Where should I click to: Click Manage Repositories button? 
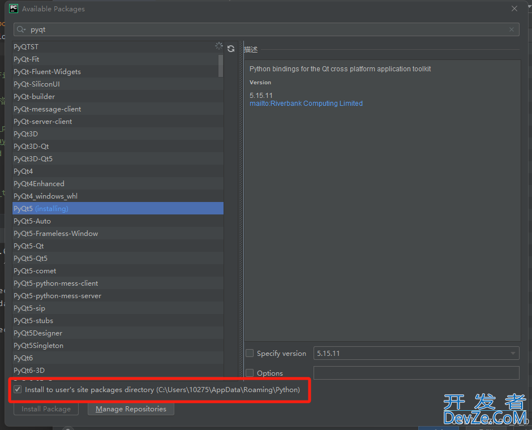[x=131, y=409]
